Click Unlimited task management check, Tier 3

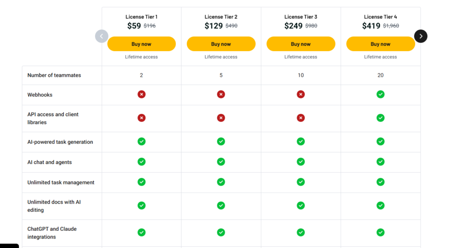301,182
